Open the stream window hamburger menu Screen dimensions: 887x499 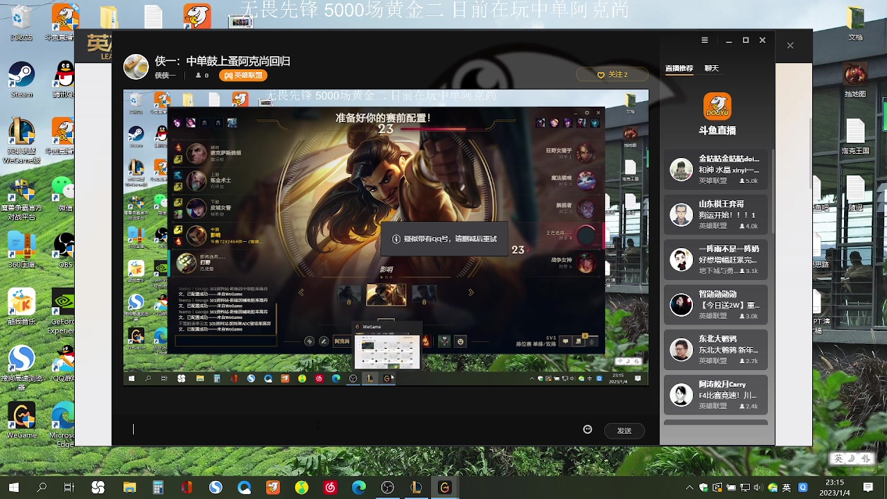705,40
